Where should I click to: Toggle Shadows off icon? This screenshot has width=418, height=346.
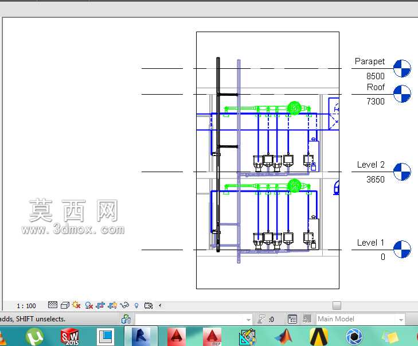89,305
